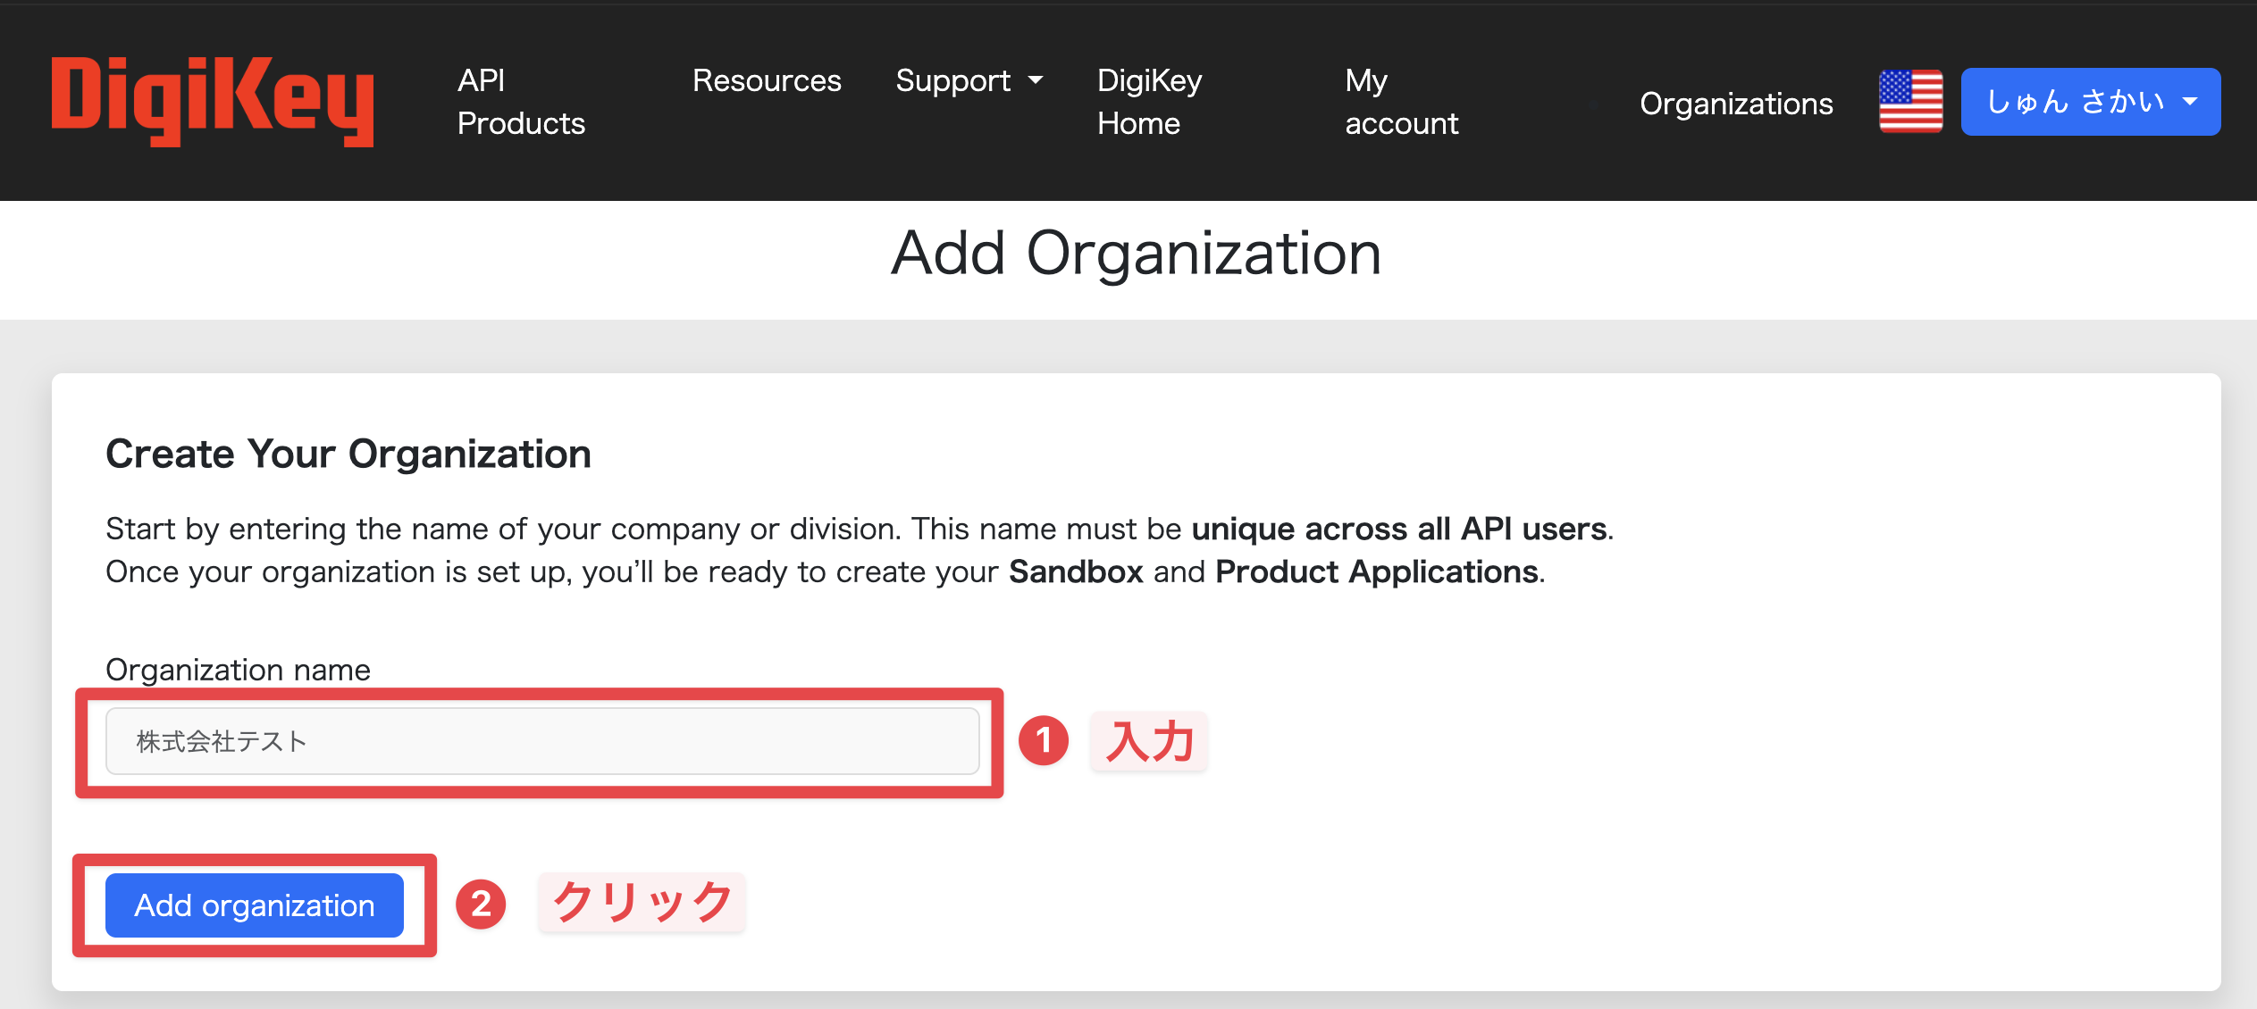The image size is (2257, 1009).
Task: Click the user menu caret arrow
Action: 2190,102
